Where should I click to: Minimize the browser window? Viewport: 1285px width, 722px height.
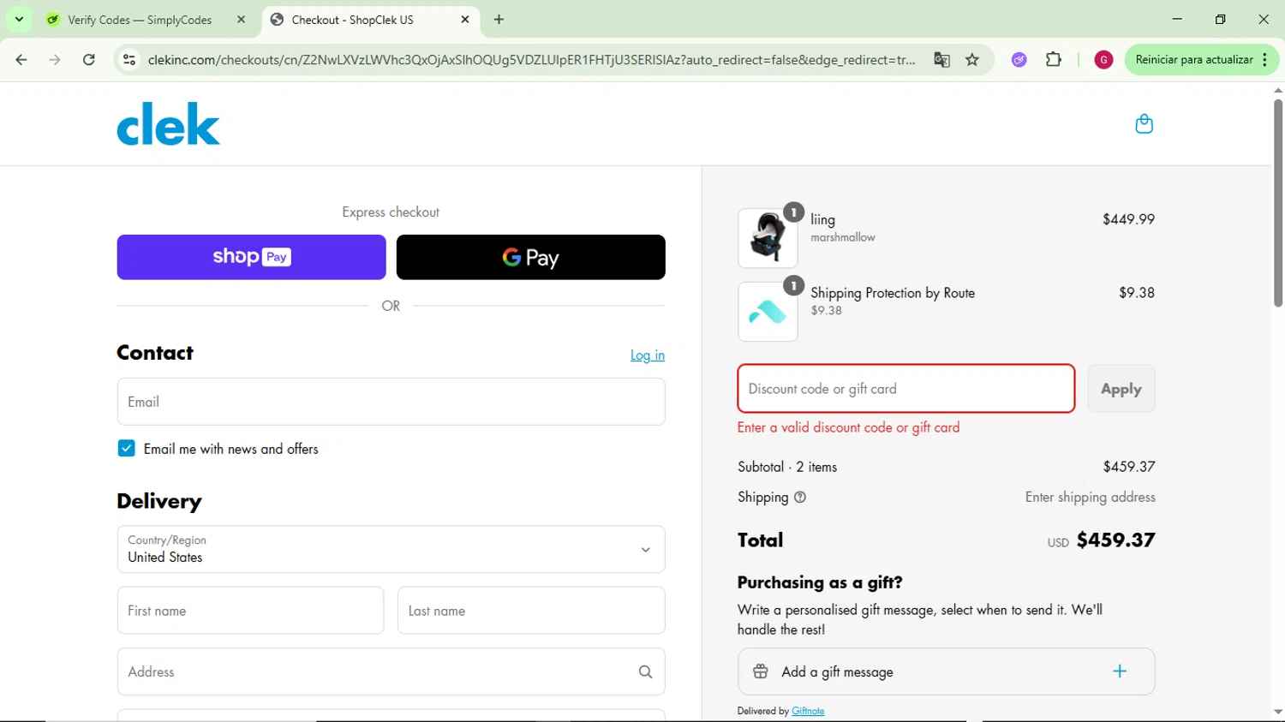[x=1177, y=19]
